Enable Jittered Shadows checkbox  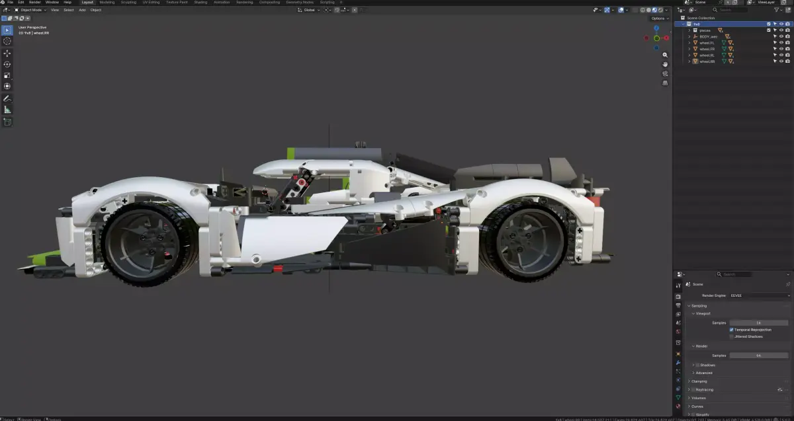[x=732, y=336]
